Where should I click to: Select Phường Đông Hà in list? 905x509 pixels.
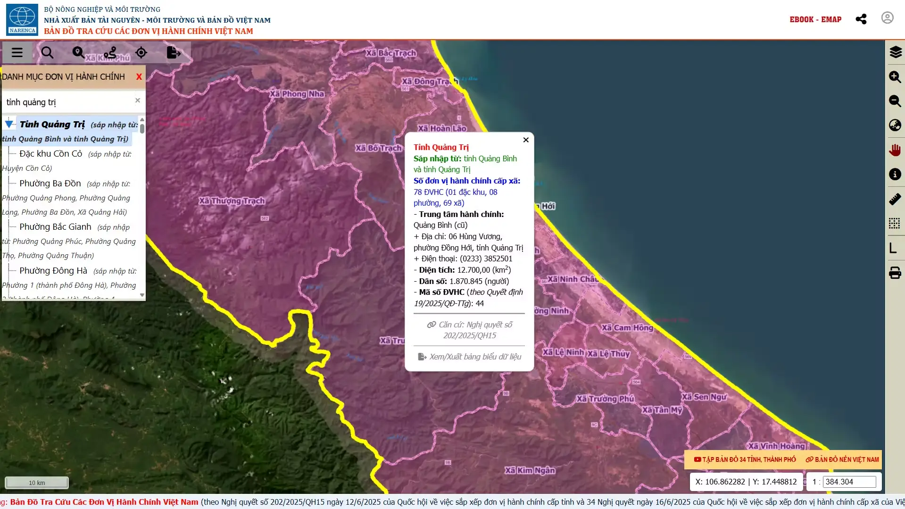coord(53,271)
